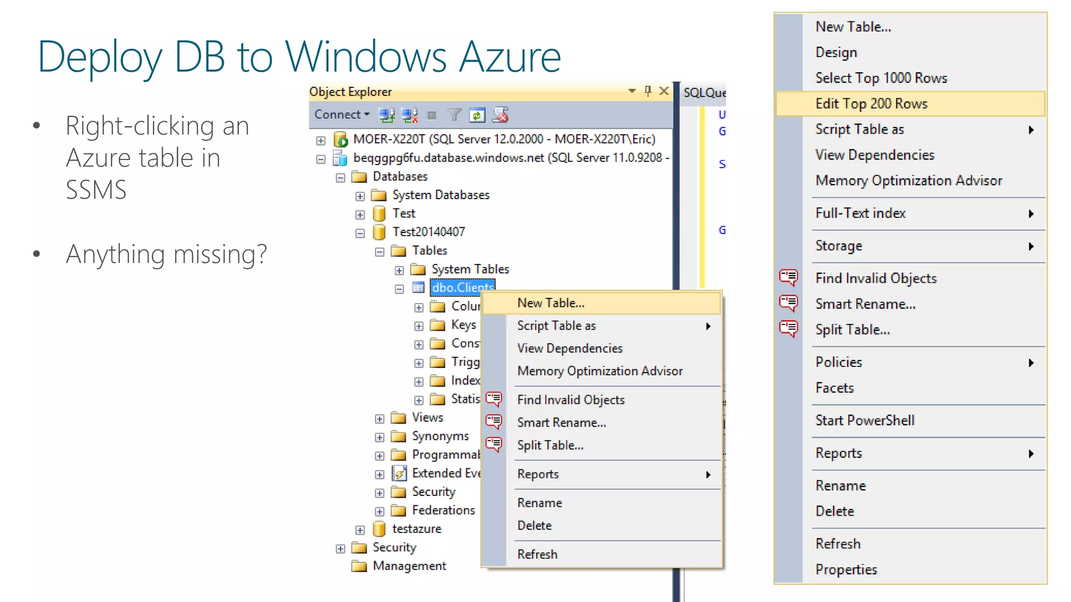
Task: Click the Management folder icon
Action: pyautogui.click(x=359, y=566)
